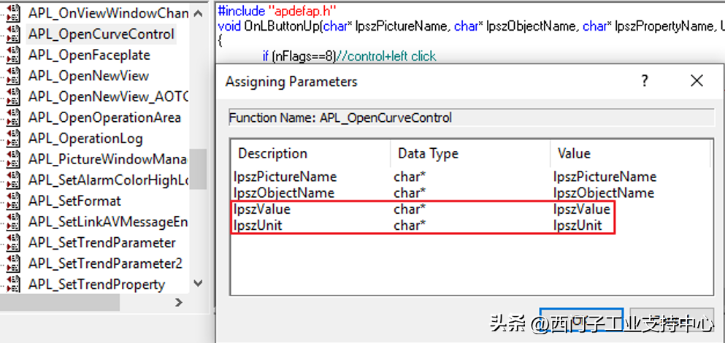
Task: Click the Value cell for lpszValue
Action: 581,209
